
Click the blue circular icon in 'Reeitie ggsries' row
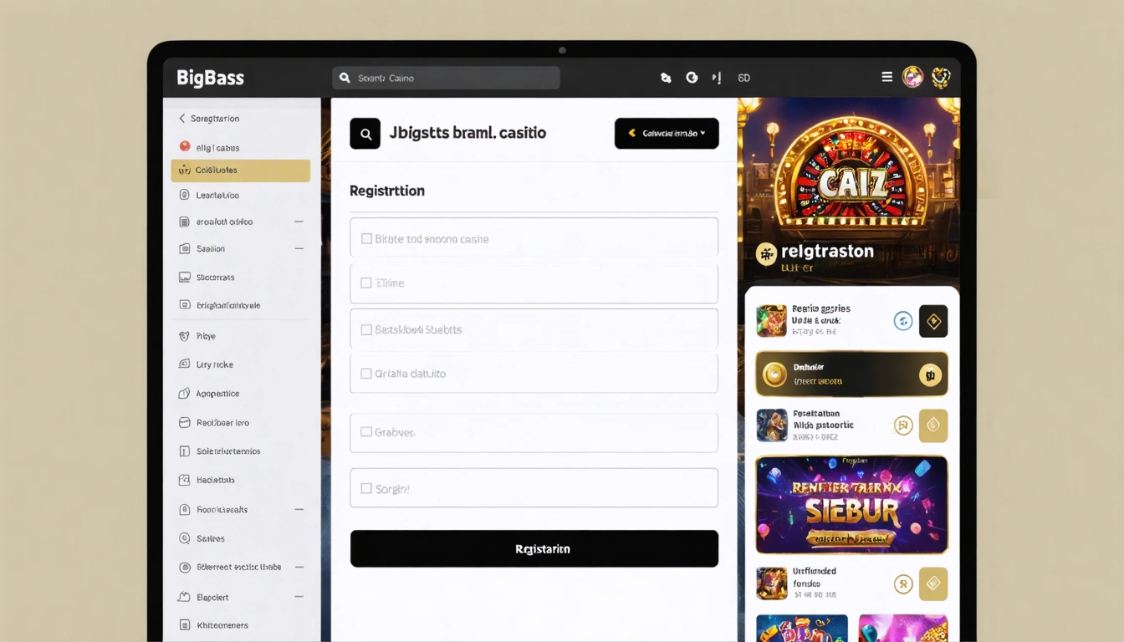pyautogui.click(x=902, y=320)
